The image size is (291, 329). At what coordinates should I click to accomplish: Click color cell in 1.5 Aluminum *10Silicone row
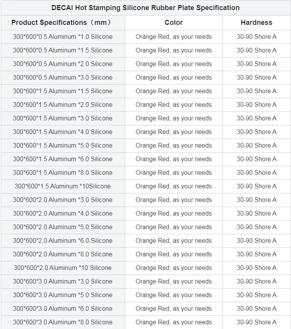tap(174, 186)
